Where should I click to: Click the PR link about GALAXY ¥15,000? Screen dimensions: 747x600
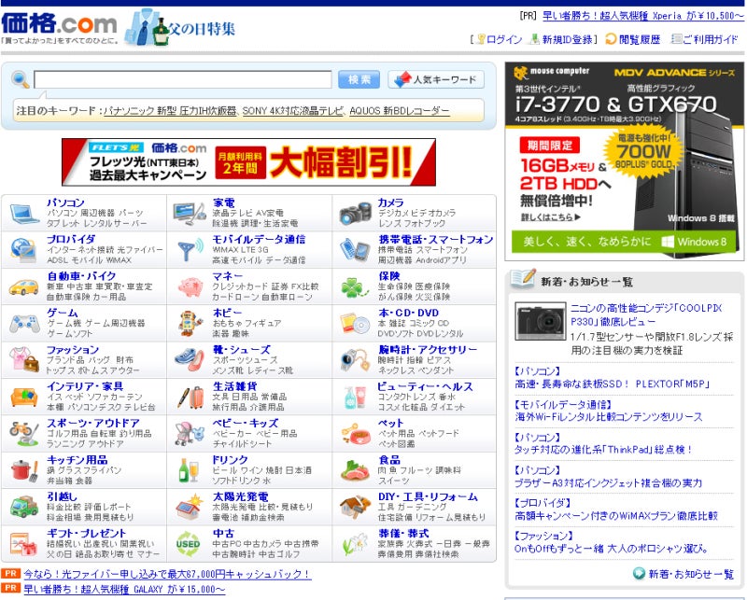[x=124, y=590]
